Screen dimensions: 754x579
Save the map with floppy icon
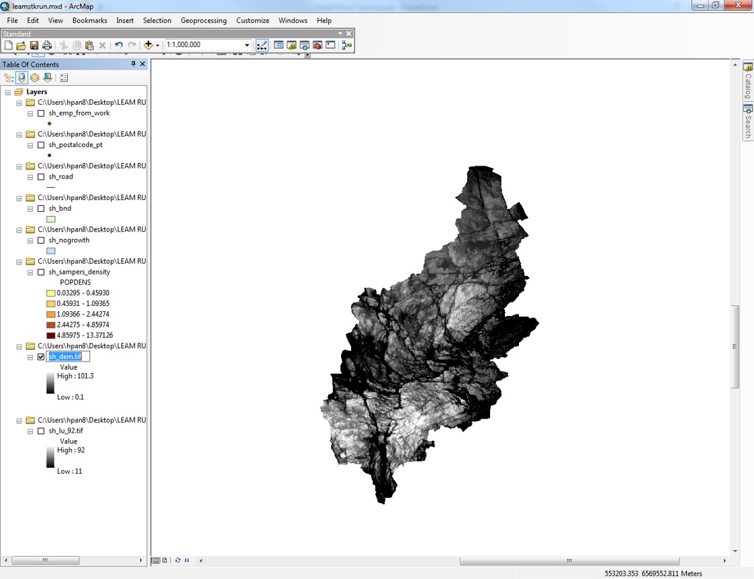tap(34, 45)
